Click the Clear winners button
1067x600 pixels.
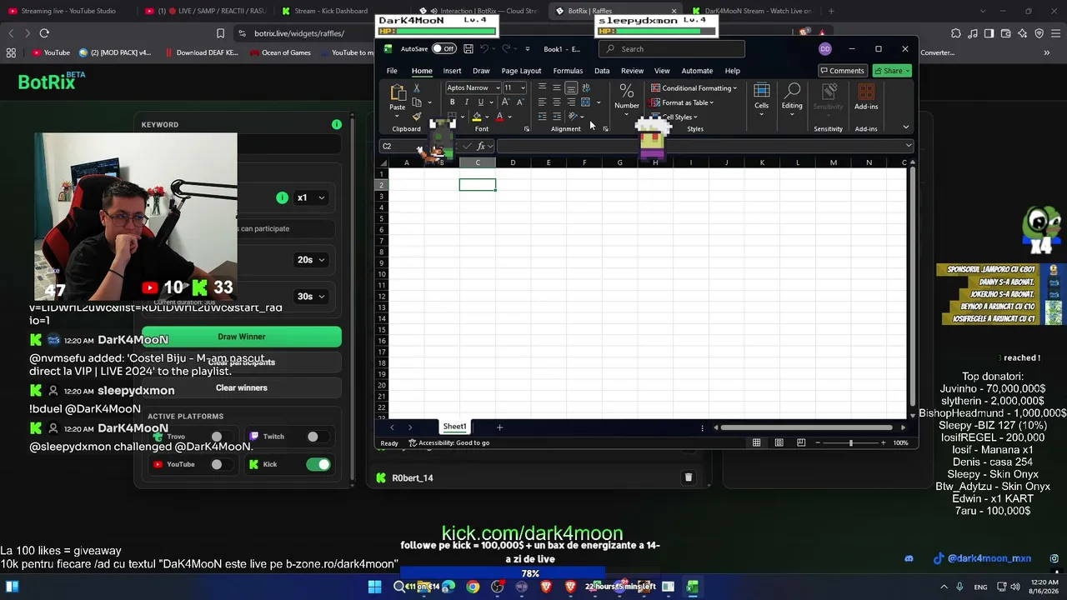(x=242, y=387)
